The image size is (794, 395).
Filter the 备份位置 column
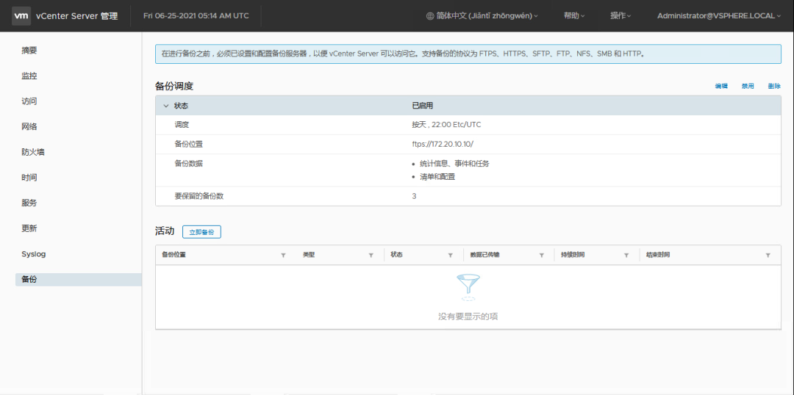point(283,256)
